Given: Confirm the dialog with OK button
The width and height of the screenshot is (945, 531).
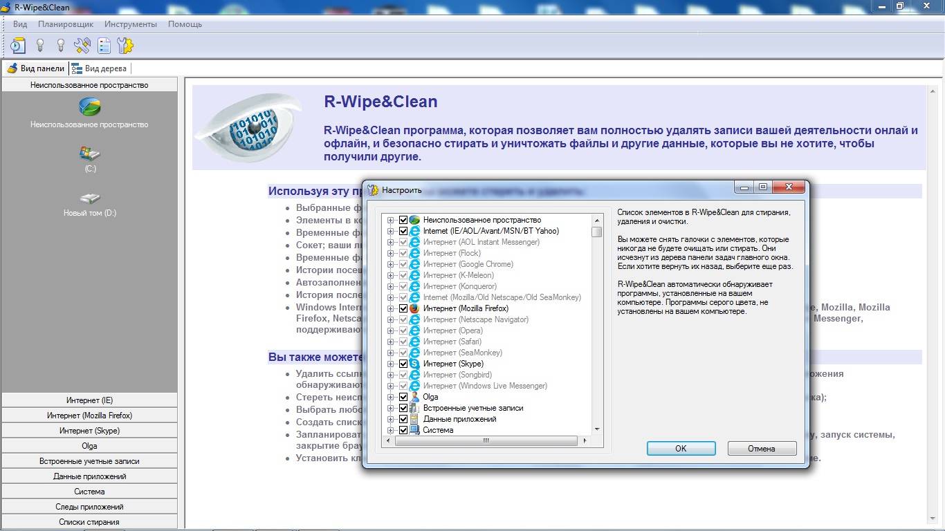Looking at the screenshot, I should tap(681, 449).
